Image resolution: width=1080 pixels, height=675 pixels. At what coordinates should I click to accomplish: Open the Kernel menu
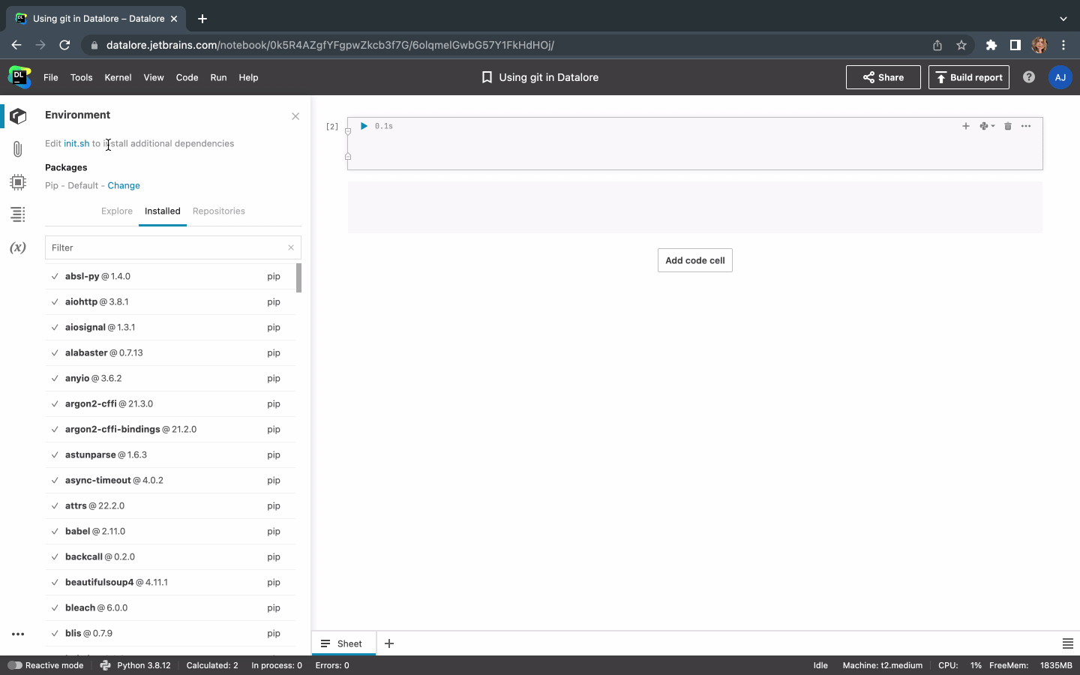tap(118, 77)
